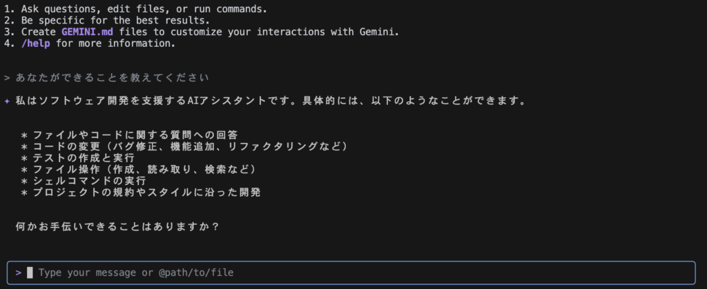
Task: Click tip line 'Ask questions, edit files, or run commands'
Action: 144,8
